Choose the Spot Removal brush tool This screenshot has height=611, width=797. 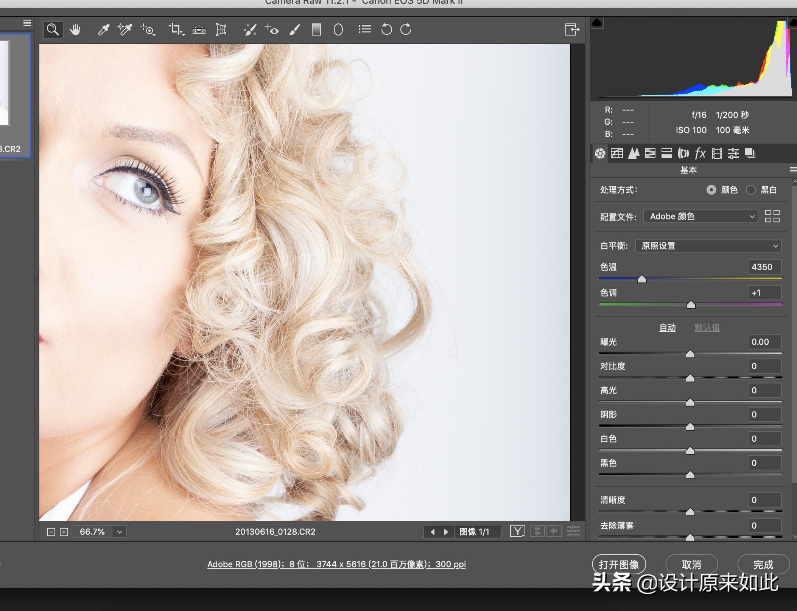point(250,29)
